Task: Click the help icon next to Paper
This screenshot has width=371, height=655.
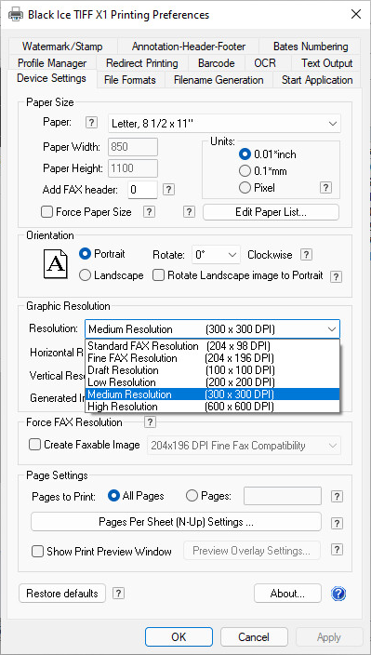Action: point(91,123)
